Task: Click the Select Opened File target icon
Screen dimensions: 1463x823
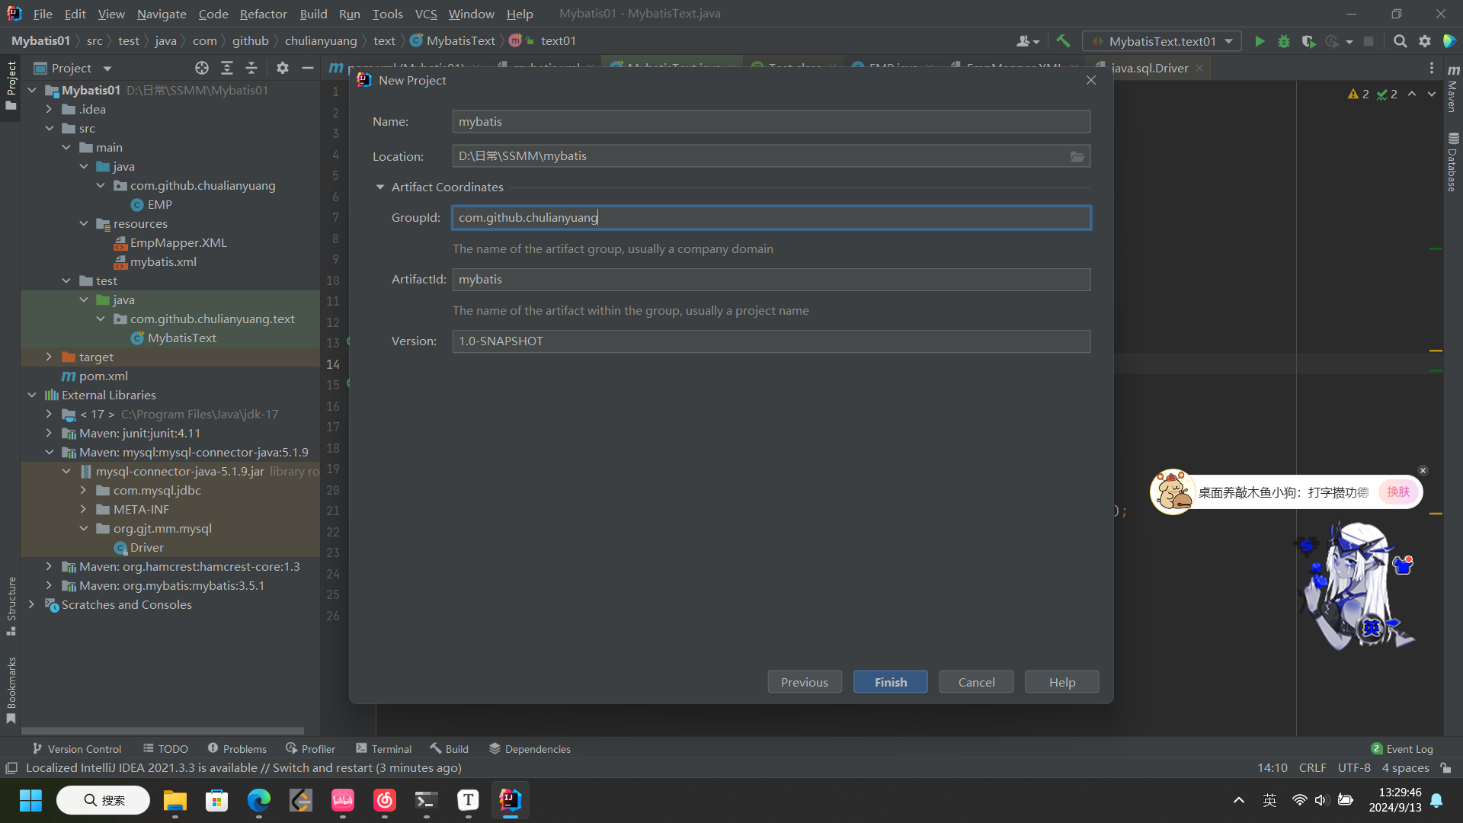Action: (x=201, y=69)
